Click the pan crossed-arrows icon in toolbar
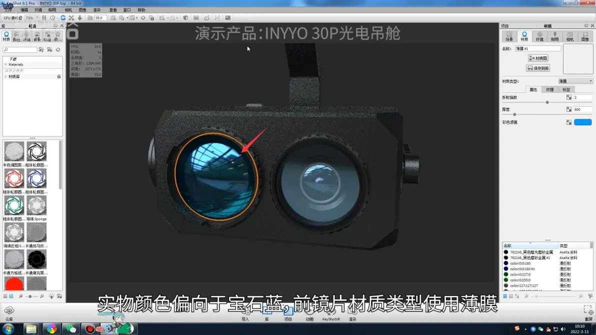596x335 pixels. tap(71, 18)
